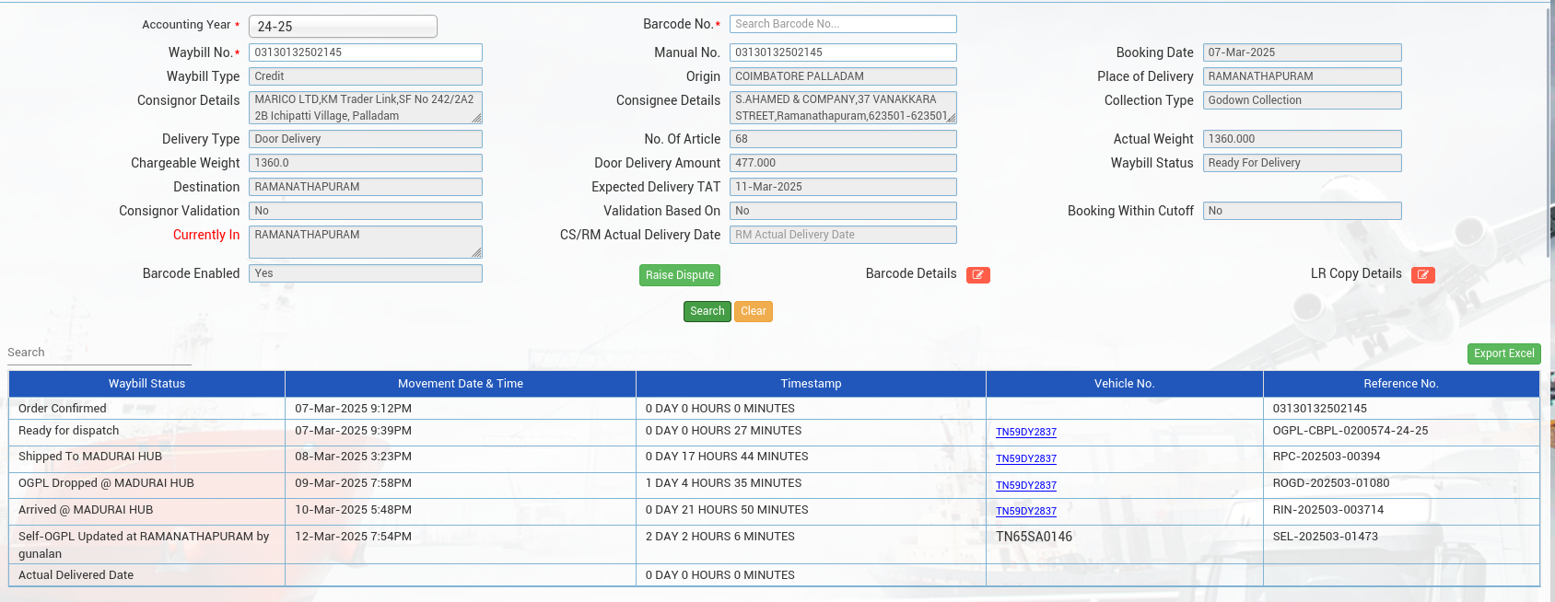The height and width of the screenshot is (602, 1555).
Task: Click the Reference No. column header
Action: tap(1400, 384)
